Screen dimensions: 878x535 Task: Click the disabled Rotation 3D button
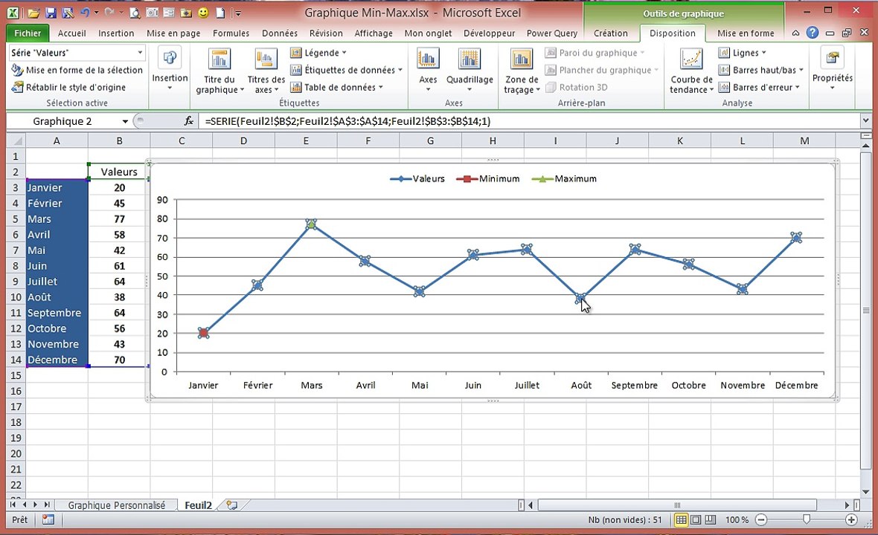point(576,87)
